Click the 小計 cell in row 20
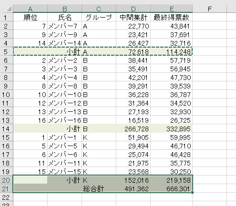Image resolution: width=236 pixels, height=206 pixels. (x=64, y=180)
